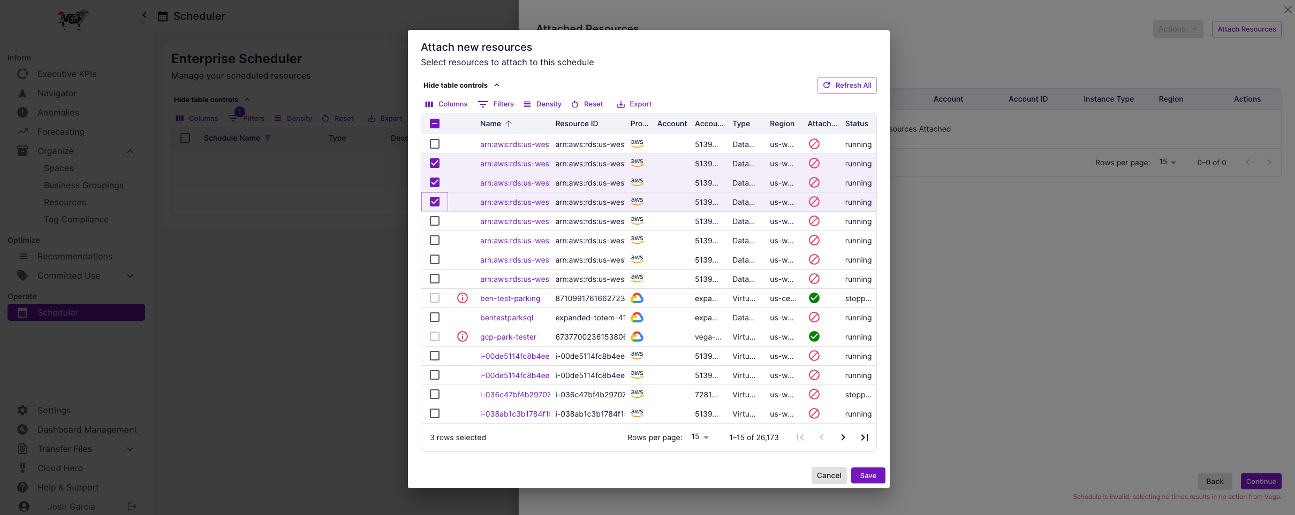This screenshot has height=515, width=1295.
Task: Open Dashboard Management in the sidebar
Action: pos(87,430)
